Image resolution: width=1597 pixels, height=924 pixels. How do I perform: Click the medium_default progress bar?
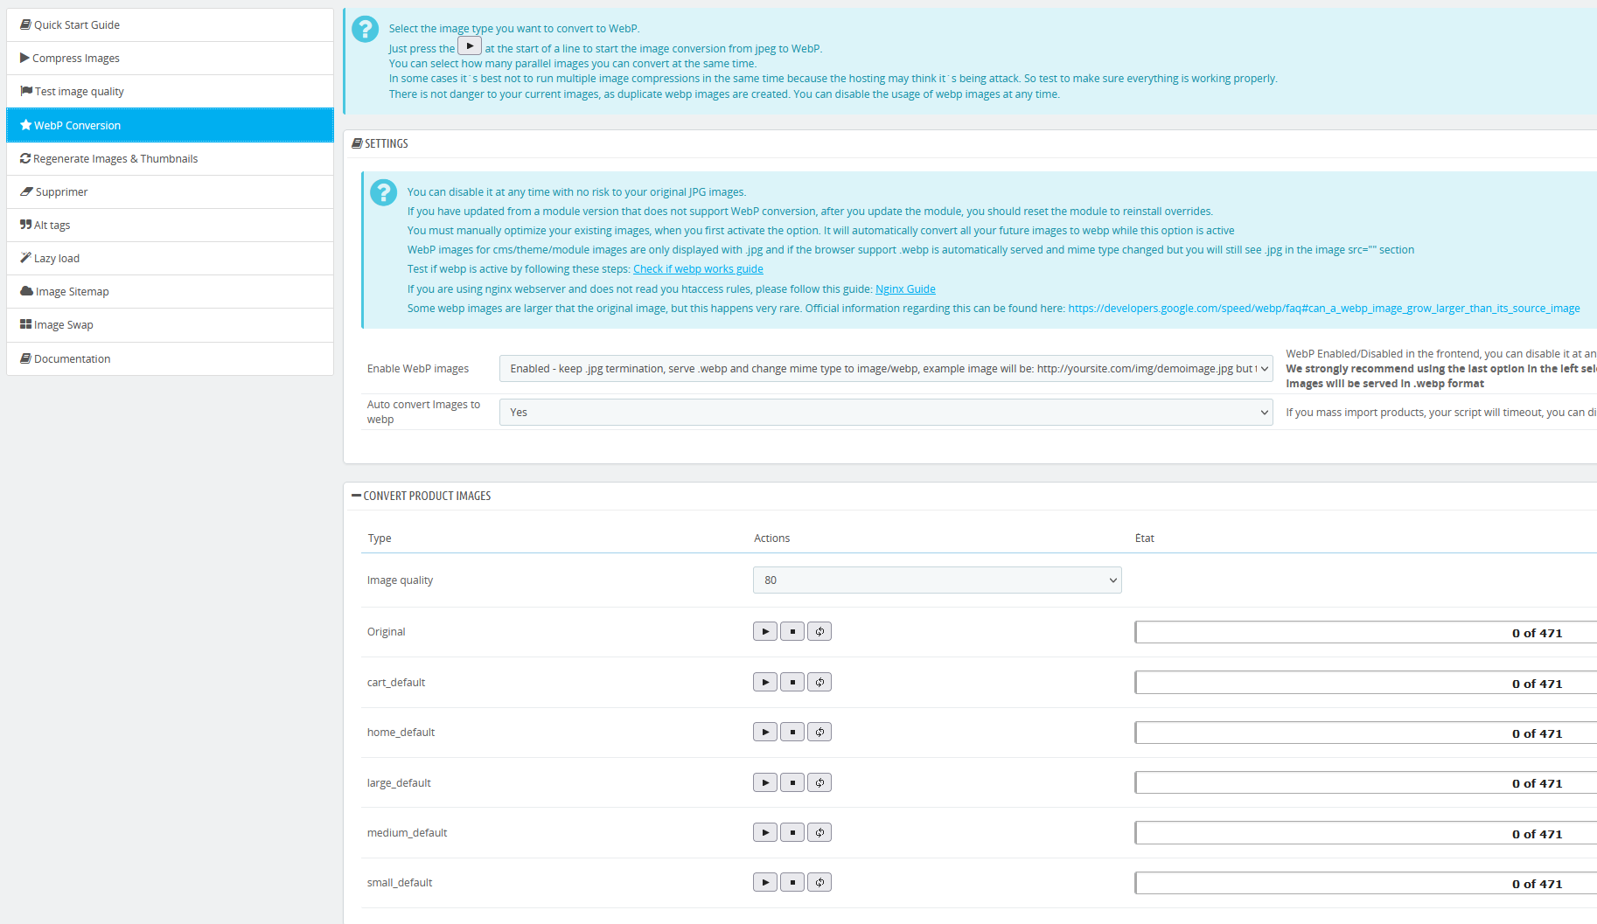tap(1365, 833)
